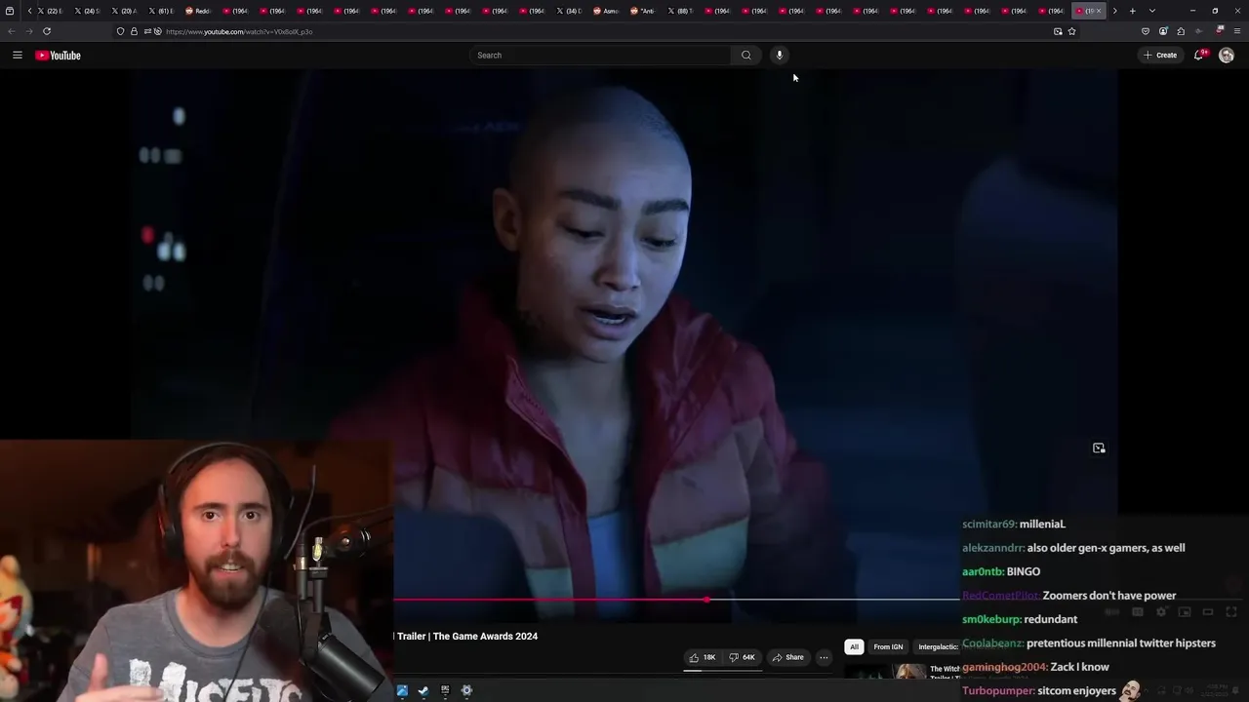This screenshot has height=702, width=1249.
Task: Select the All filter chip
Action: click(x=854, y=647)
